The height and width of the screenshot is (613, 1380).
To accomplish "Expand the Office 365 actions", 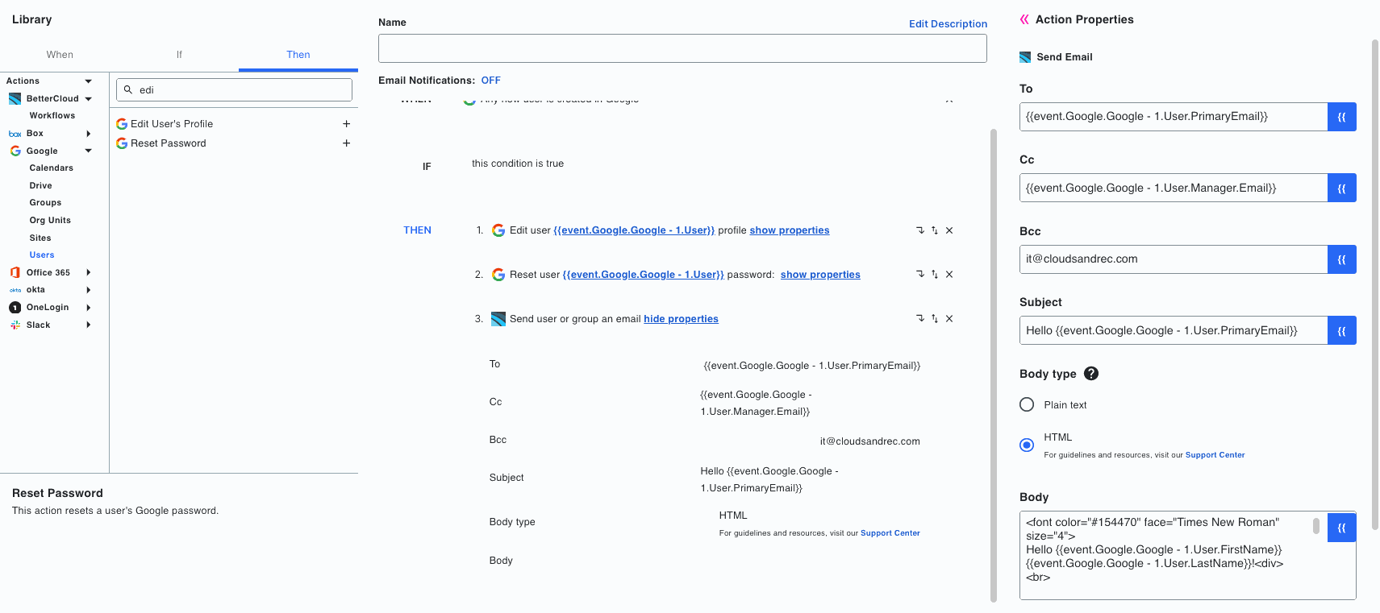I will pos(89,272).
